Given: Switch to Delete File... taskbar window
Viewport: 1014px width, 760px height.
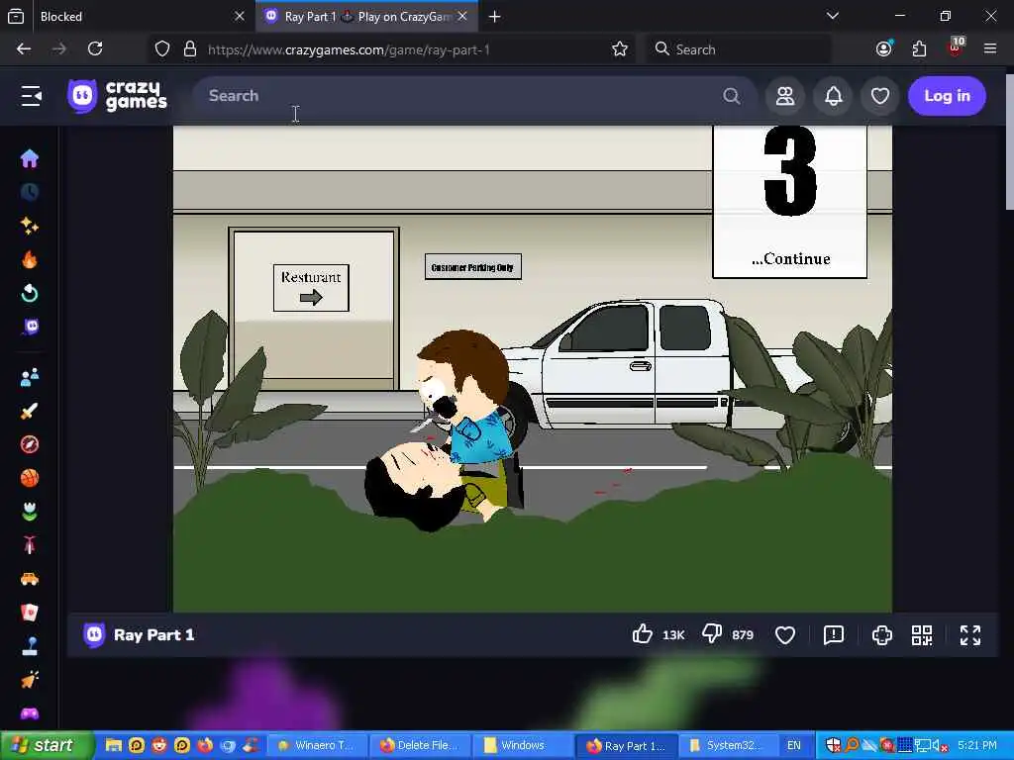Looking at the screenshot, I should pyautogui.click(x=420, y=746).
